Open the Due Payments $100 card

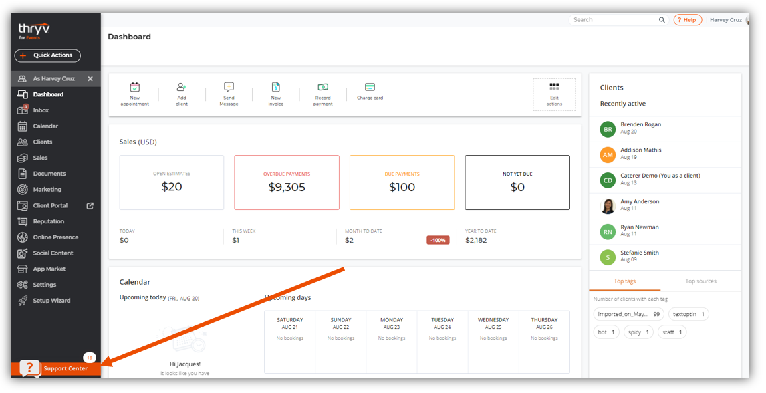click(402, 182)
